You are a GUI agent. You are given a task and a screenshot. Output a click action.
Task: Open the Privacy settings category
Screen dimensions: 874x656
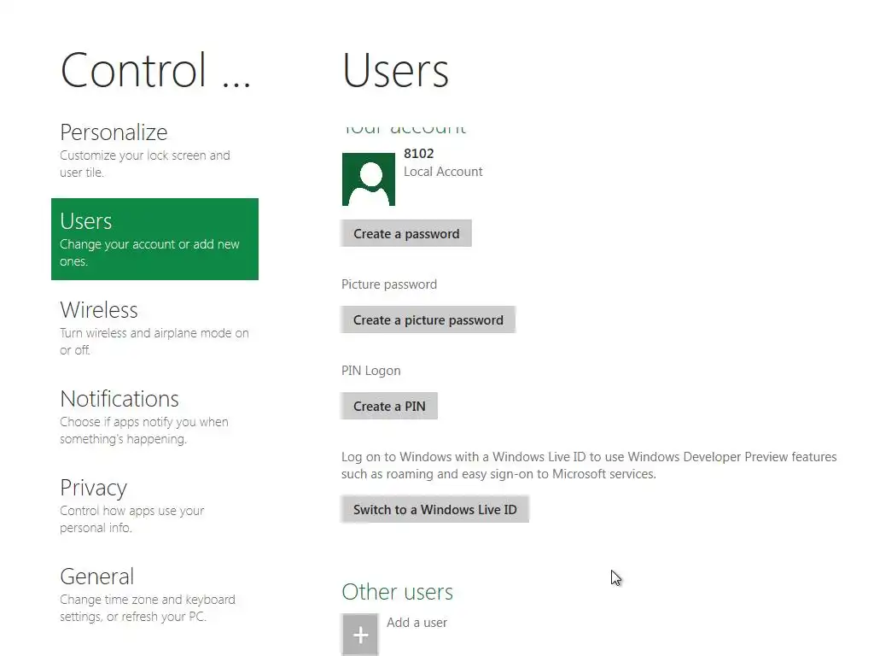(154, 506)
